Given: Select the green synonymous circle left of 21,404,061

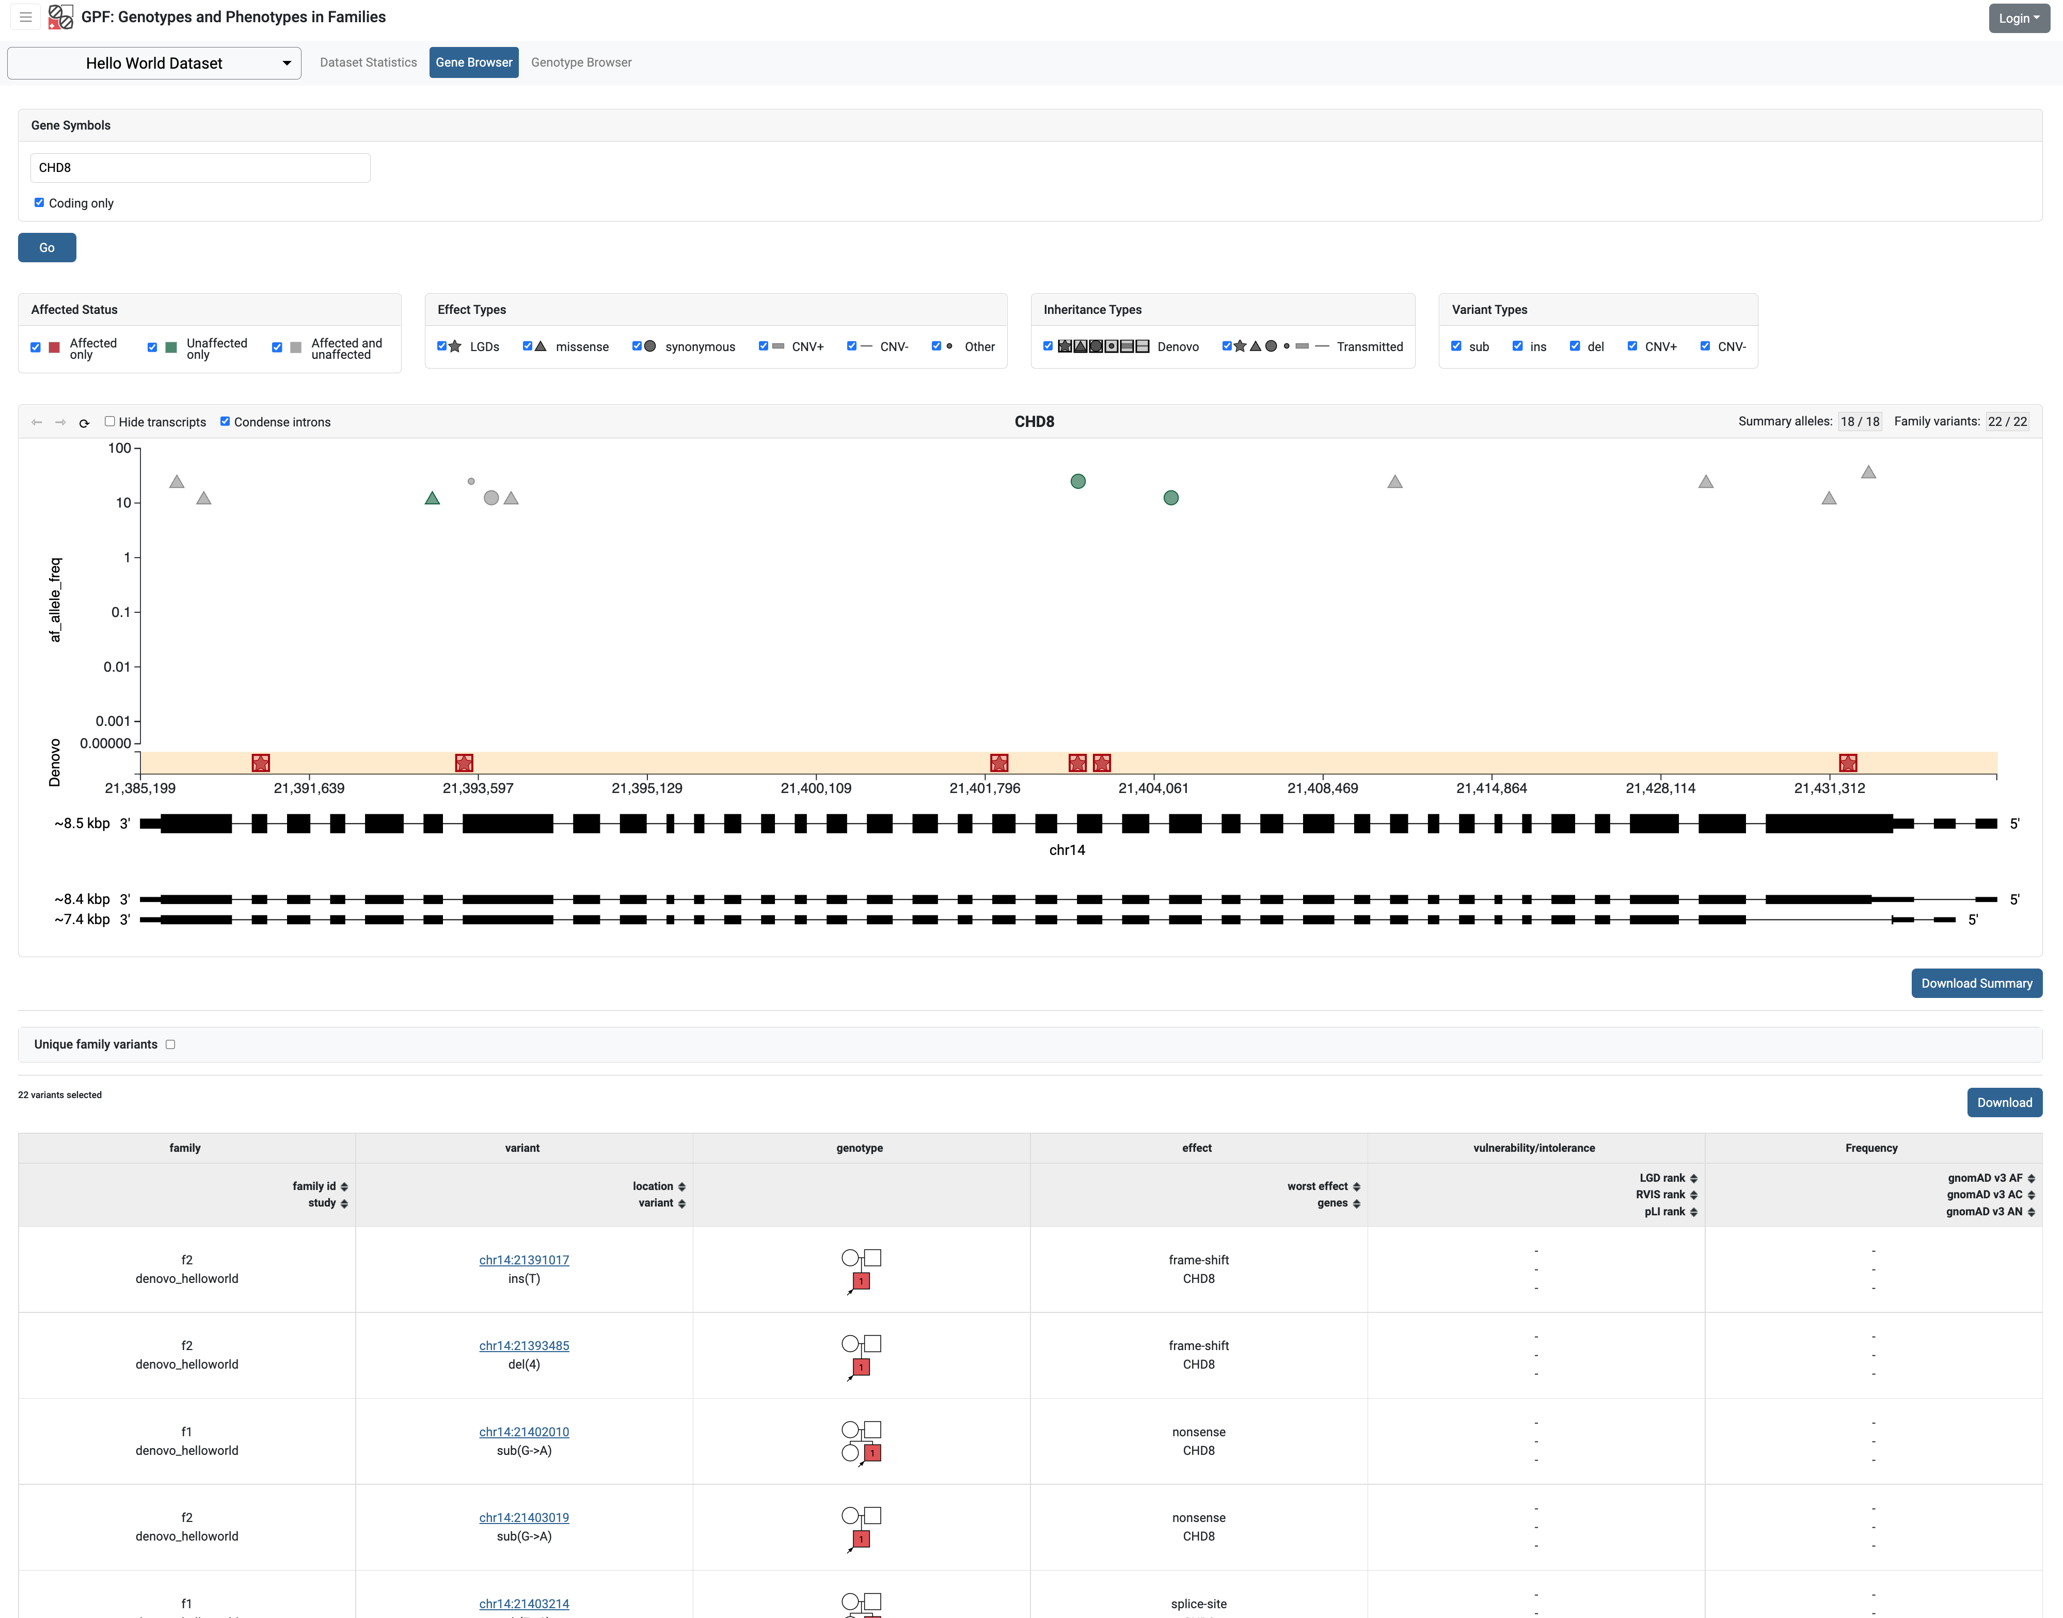Looking at the screenshot, I should click(1078, 481).
